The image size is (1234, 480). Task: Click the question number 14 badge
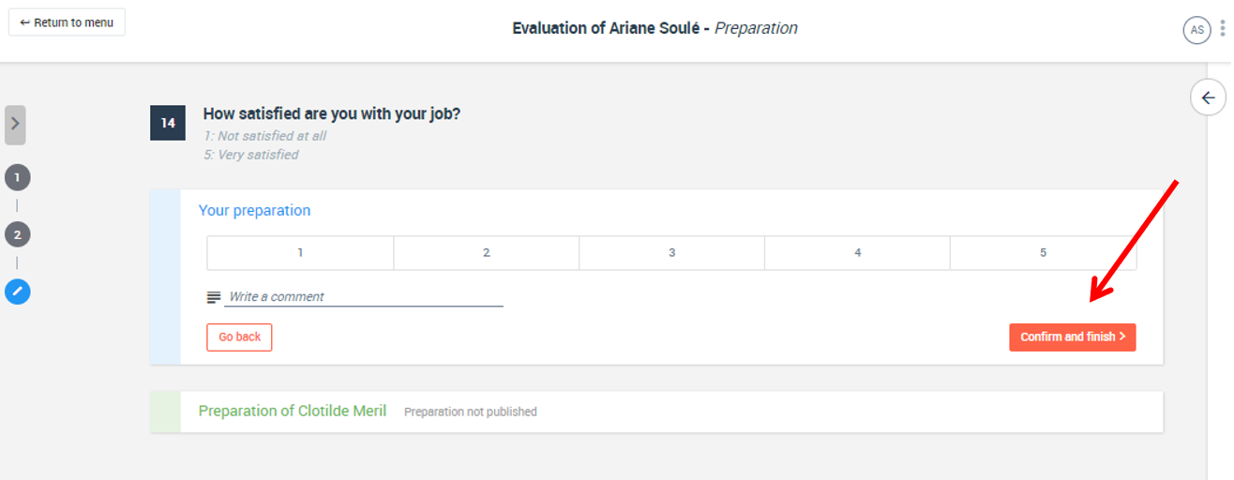[x=168, y=123]
